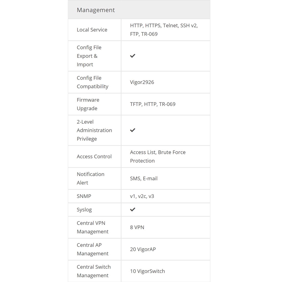Screen dimensions: 282x282
Task: Click the Access List, Brute Force Protection text
Action: coord(158,156)
